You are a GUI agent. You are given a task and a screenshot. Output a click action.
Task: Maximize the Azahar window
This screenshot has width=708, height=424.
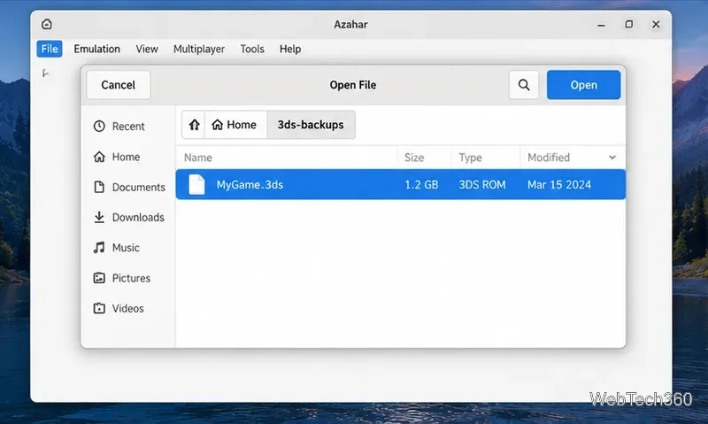(628, 24)
